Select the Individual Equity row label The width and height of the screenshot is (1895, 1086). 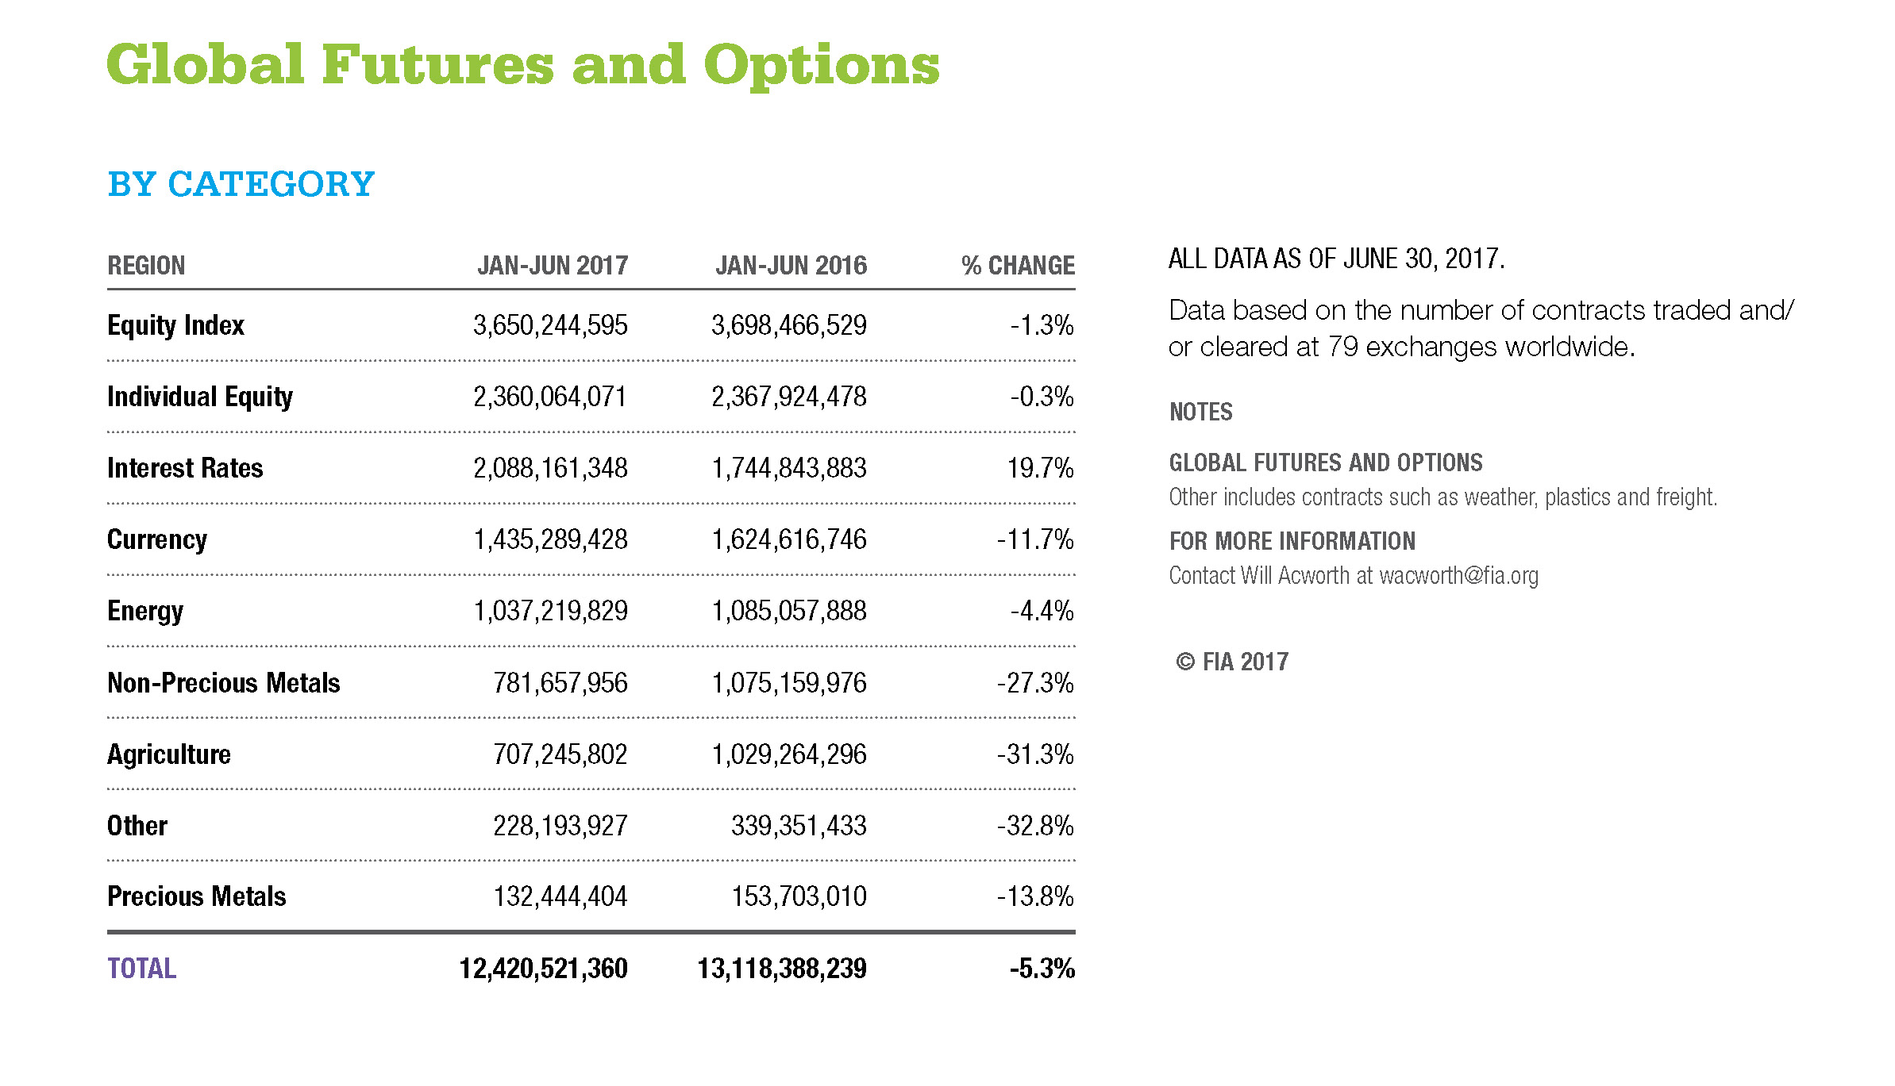coord(200,397)
